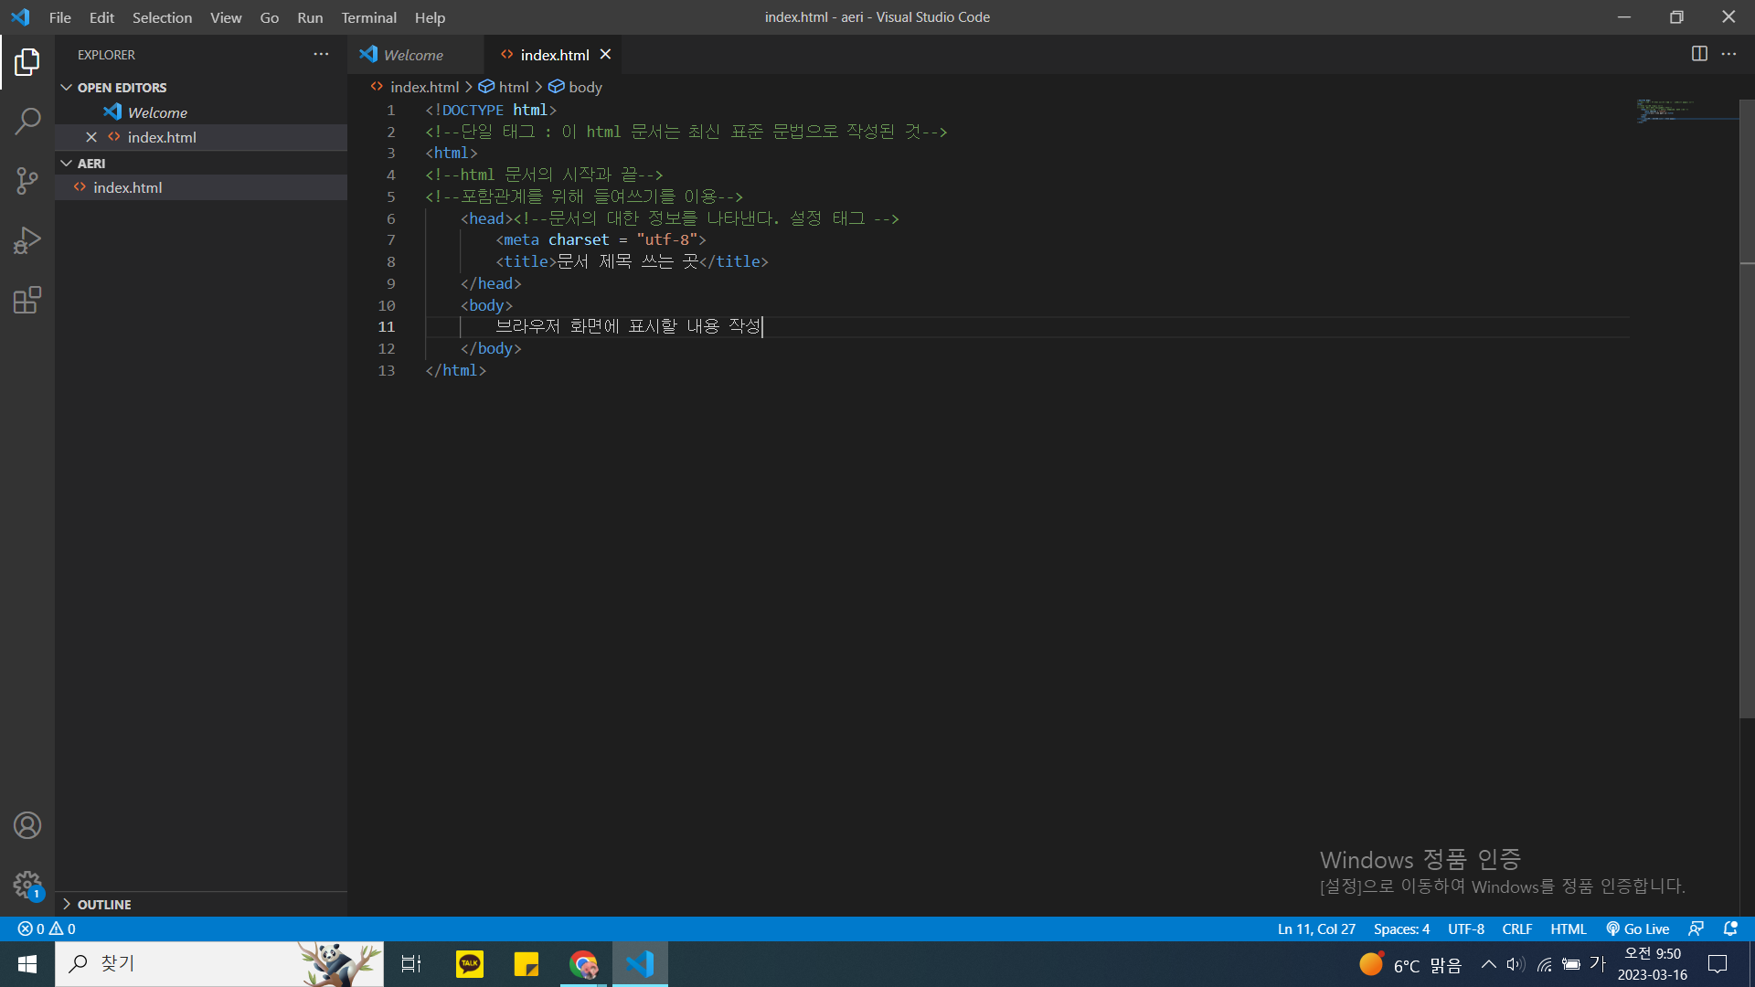Start Go Live server
This screenshot has height=987, width=1755.
[x=1638, y=929]
